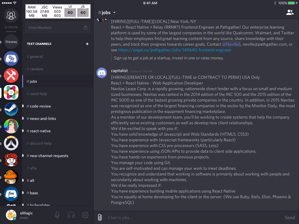299x224 pixels.
Task: Show the members list icon in header
Action: point(290,12)
